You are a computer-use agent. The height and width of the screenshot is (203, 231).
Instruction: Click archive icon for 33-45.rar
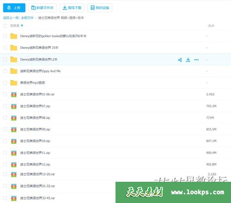[x=14, y=198]
